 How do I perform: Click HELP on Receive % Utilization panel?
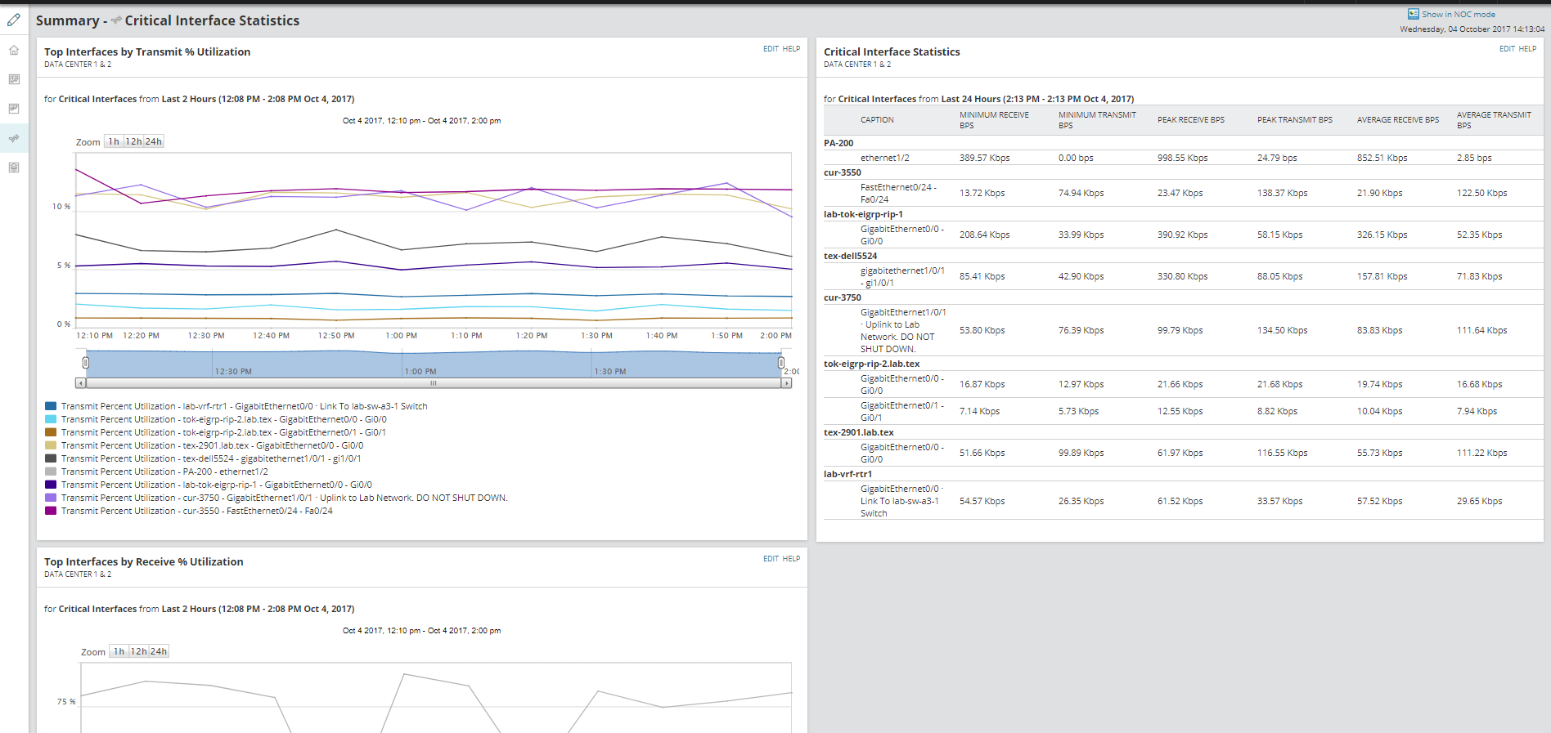791,559
